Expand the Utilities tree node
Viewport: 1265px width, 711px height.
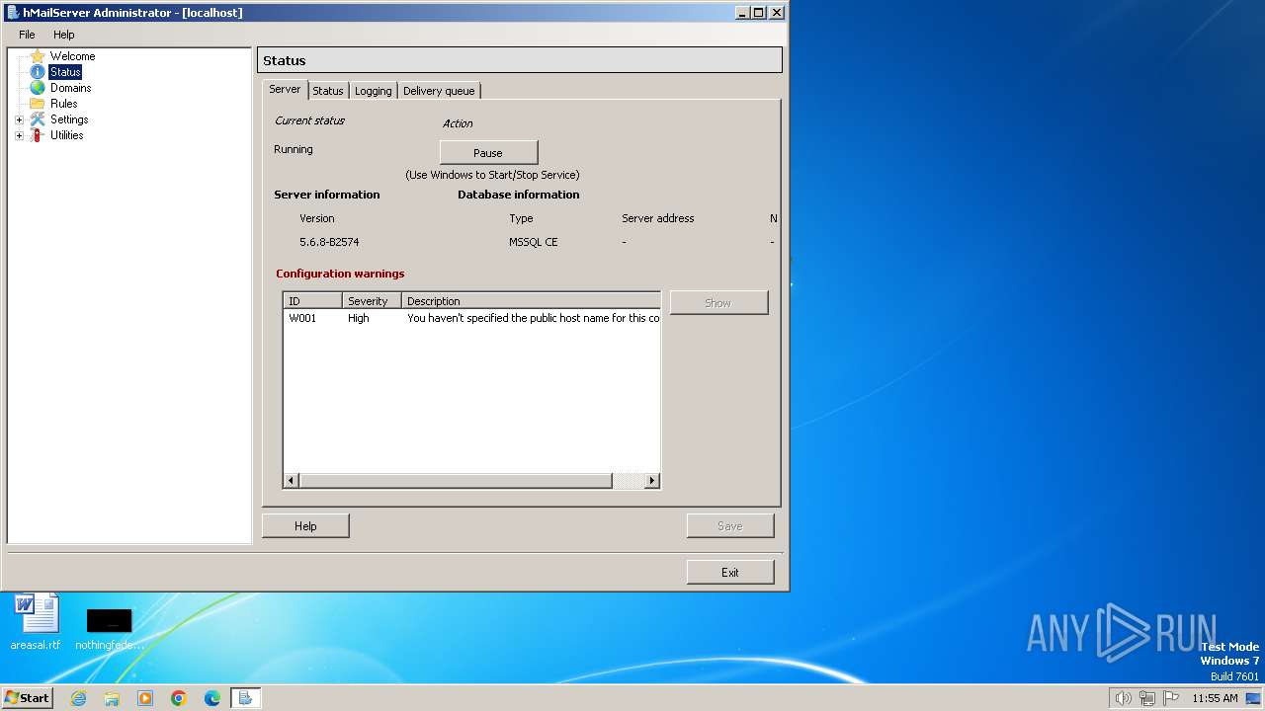coord(19,135)
